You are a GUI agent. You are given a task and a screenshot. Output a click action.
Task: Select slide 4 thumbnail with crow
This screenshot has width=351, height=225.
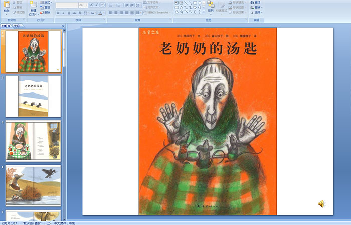pyautogui.click(x=33, y=185)
